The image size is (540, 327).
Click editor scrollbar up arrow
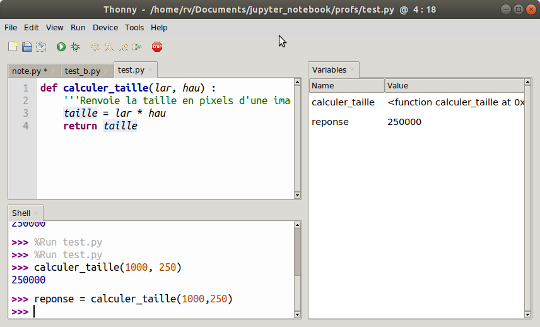(x=298, y=82)
